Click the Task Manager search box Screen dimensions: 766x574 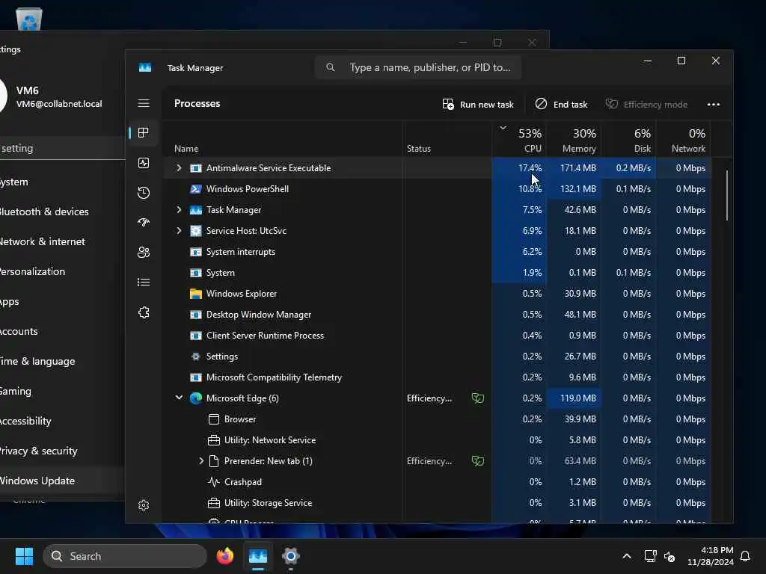[x=418, y=67]
